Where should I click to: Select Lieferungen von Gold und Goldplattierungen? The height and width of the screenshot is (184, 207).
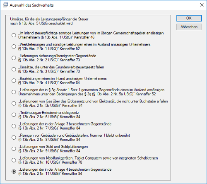pyautogui.click(x=14, y=149)
